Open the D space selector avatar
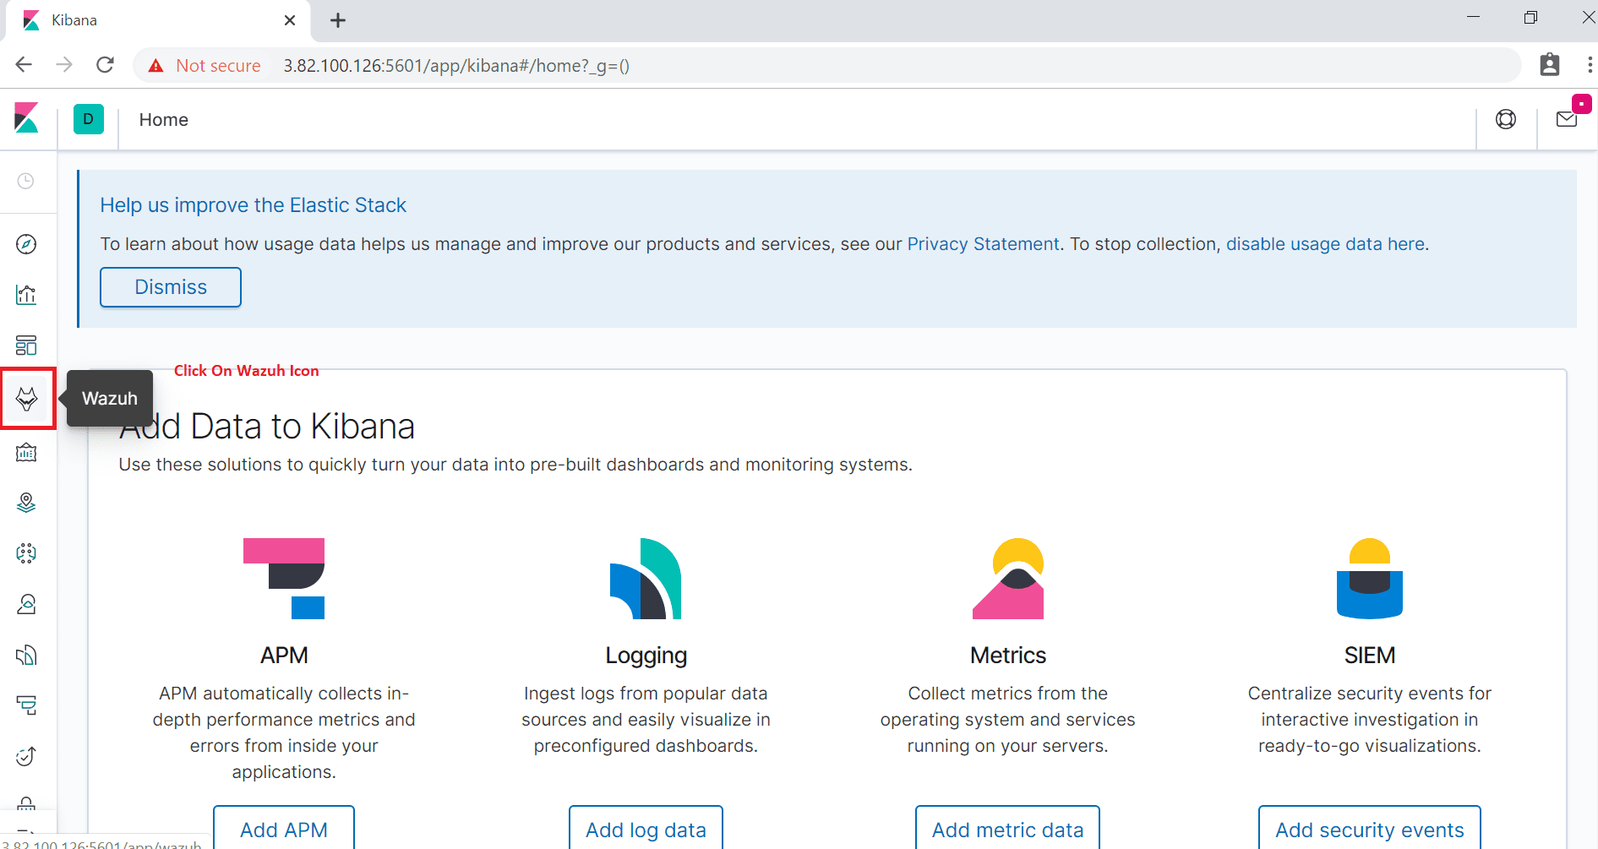This screenshot has height=849, width=1598. pyautogui.click(x=89, y=119)
